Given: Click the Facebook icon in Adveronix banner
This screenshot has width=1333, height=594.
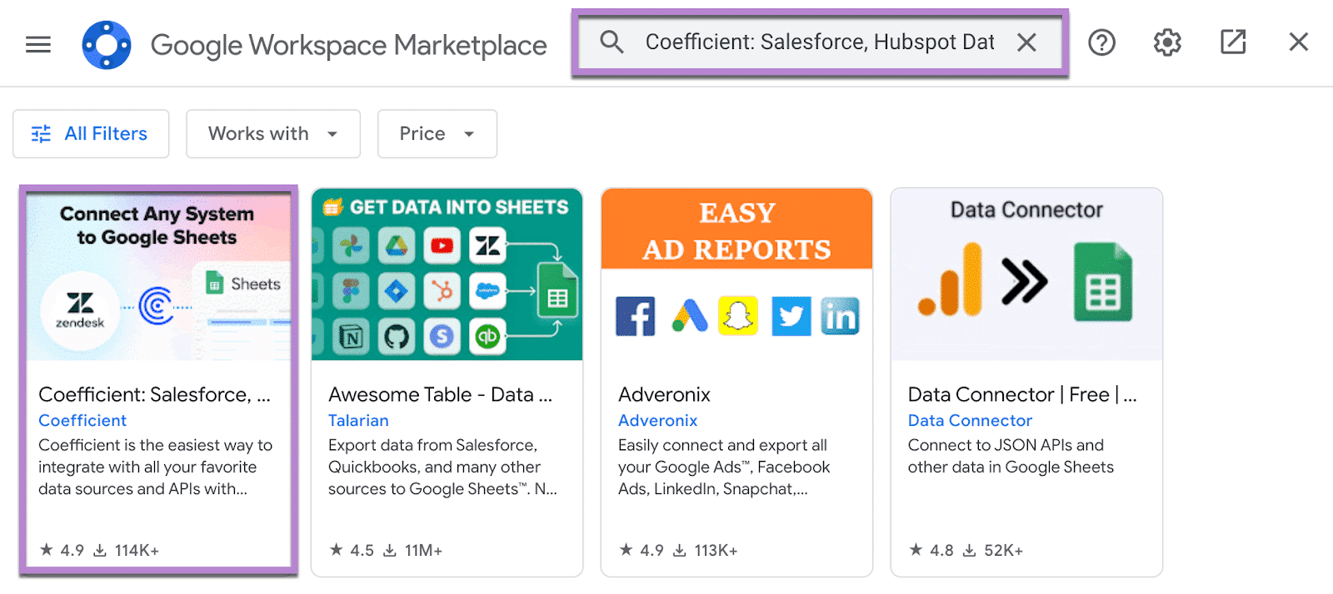Looking at the screenshot, I should point(636,316).
